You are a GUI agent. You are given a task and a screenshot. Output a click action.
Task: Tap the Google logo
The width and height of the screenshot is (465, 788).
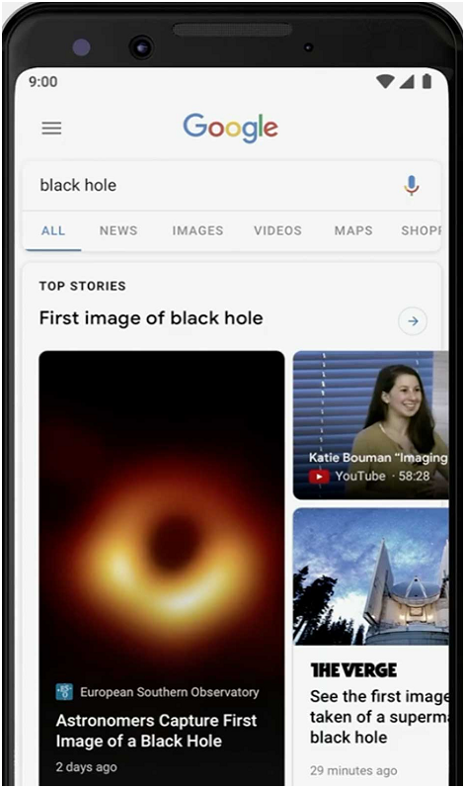[230, 128]
